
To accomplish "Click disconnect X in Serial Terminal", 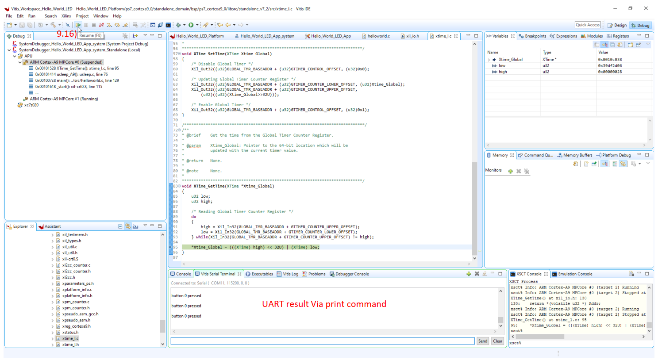I will [x=477, y=274].
